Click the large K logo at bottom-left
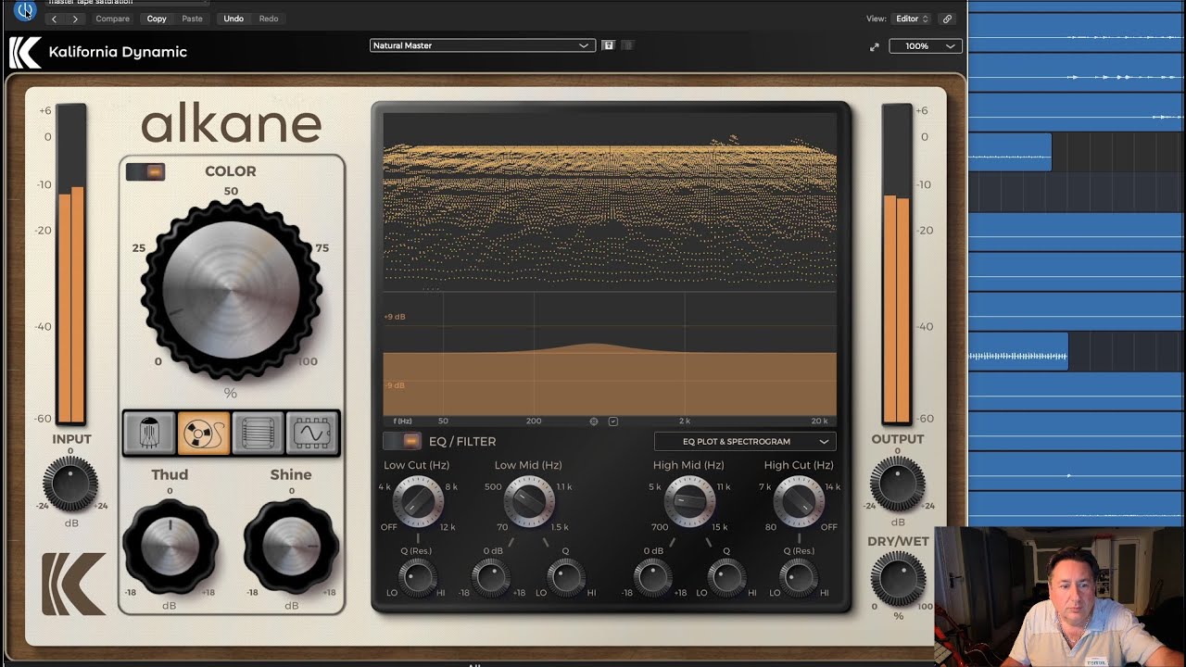The height and width of the screenshot is (667, 1186). [73, 584]
